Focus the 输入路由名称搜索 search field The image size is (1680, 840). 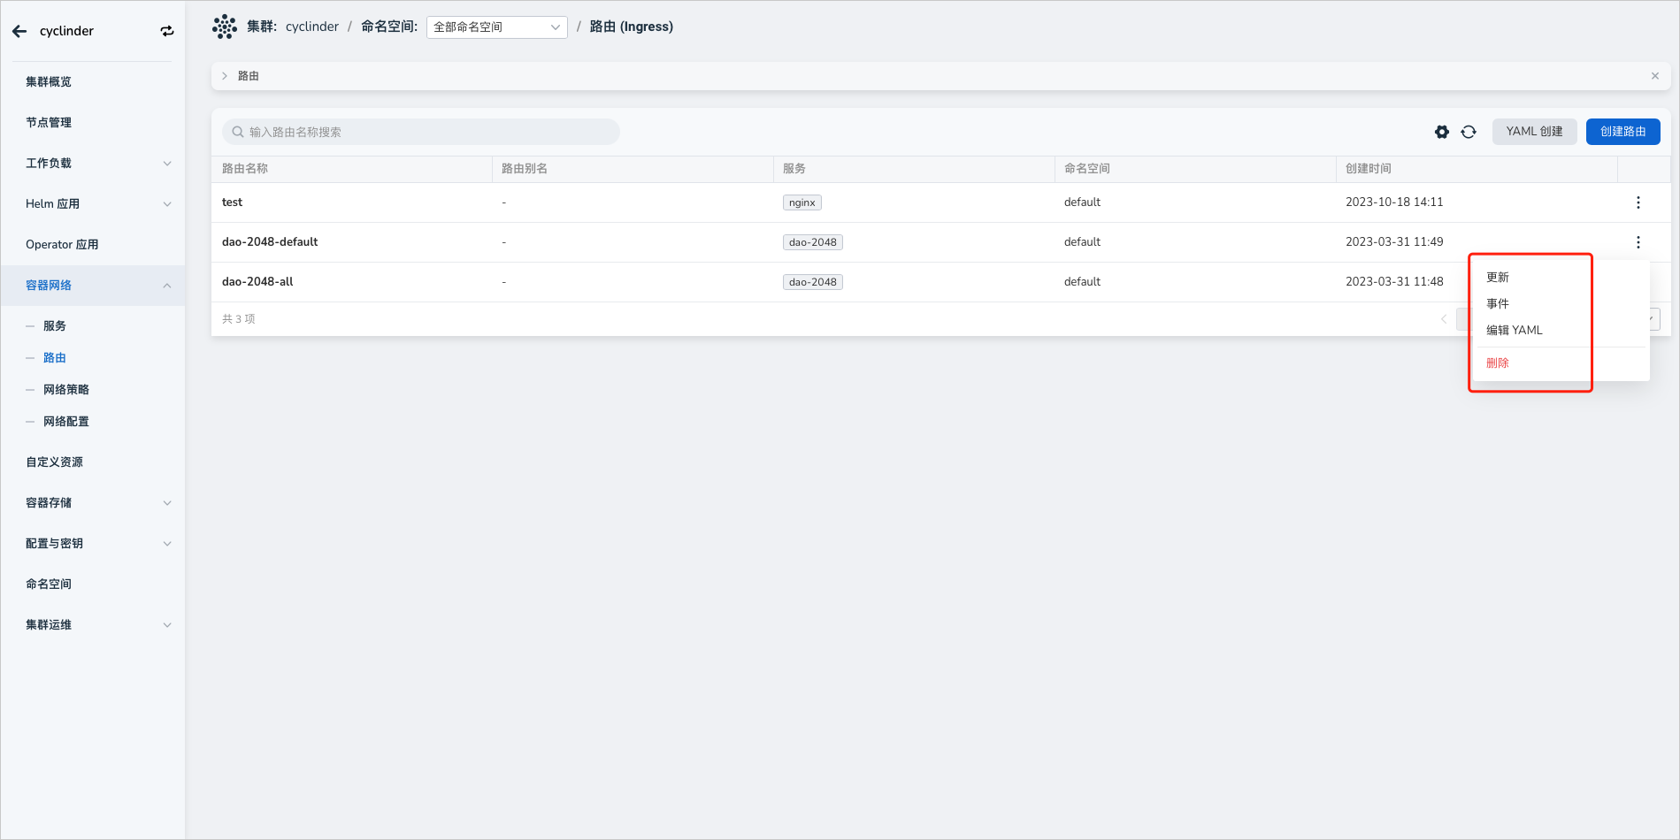(x=421, y=132)
